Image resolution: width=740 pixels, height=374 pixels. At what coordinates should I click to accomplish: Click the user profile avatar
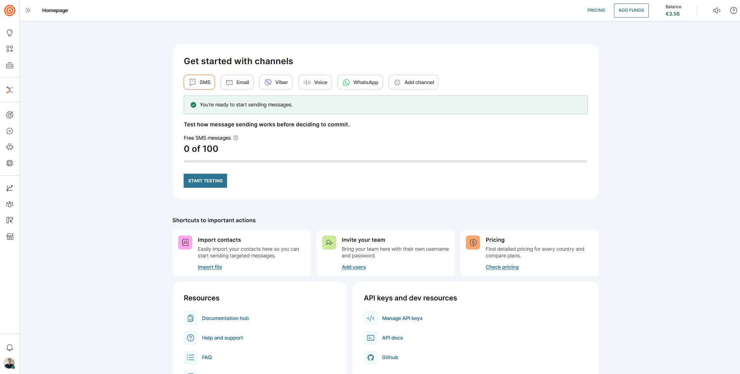click(9, 363)
